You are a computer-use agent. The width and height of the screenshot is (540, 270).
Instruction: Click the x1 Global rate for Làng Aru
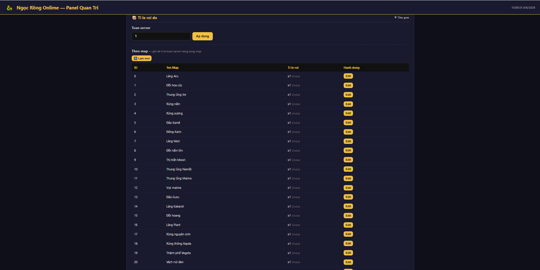coord(294,76)
